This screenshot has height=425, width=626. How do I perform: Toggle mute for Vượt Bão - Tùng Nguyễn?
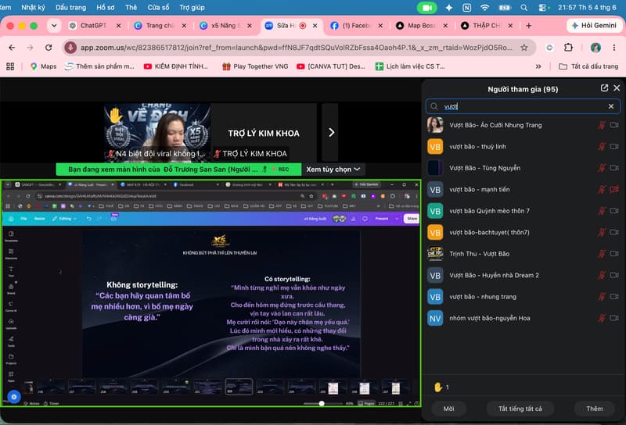(602, 168)
